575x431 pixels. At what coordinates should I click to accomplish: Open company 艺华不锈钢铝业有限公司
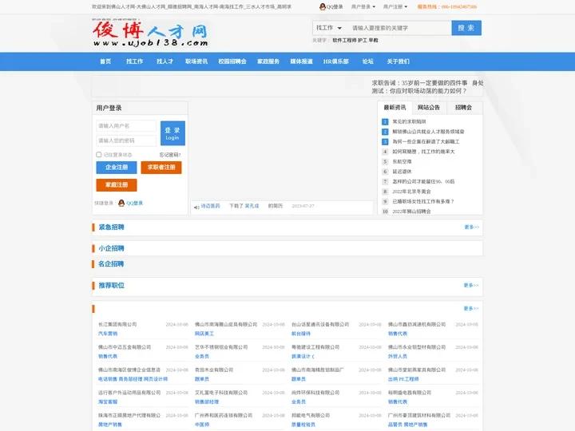click(221, 347)
